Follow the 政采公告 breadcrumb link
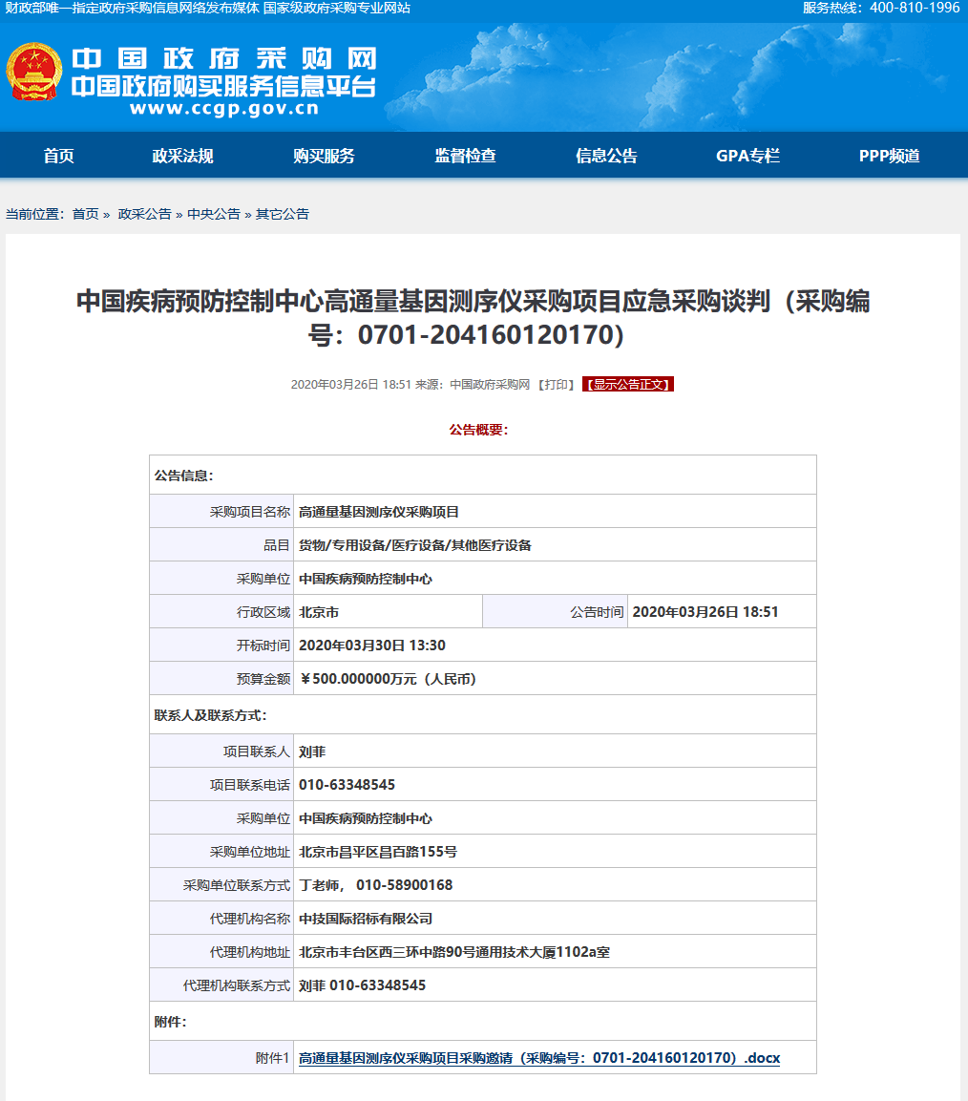The width and height of the screenshot is (968, 1101). [x=144, y=214]
